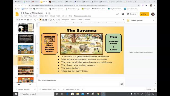Viewport: 170px width, 96px height.
Task: Switch to grid view icon
Action: point(30,85)
